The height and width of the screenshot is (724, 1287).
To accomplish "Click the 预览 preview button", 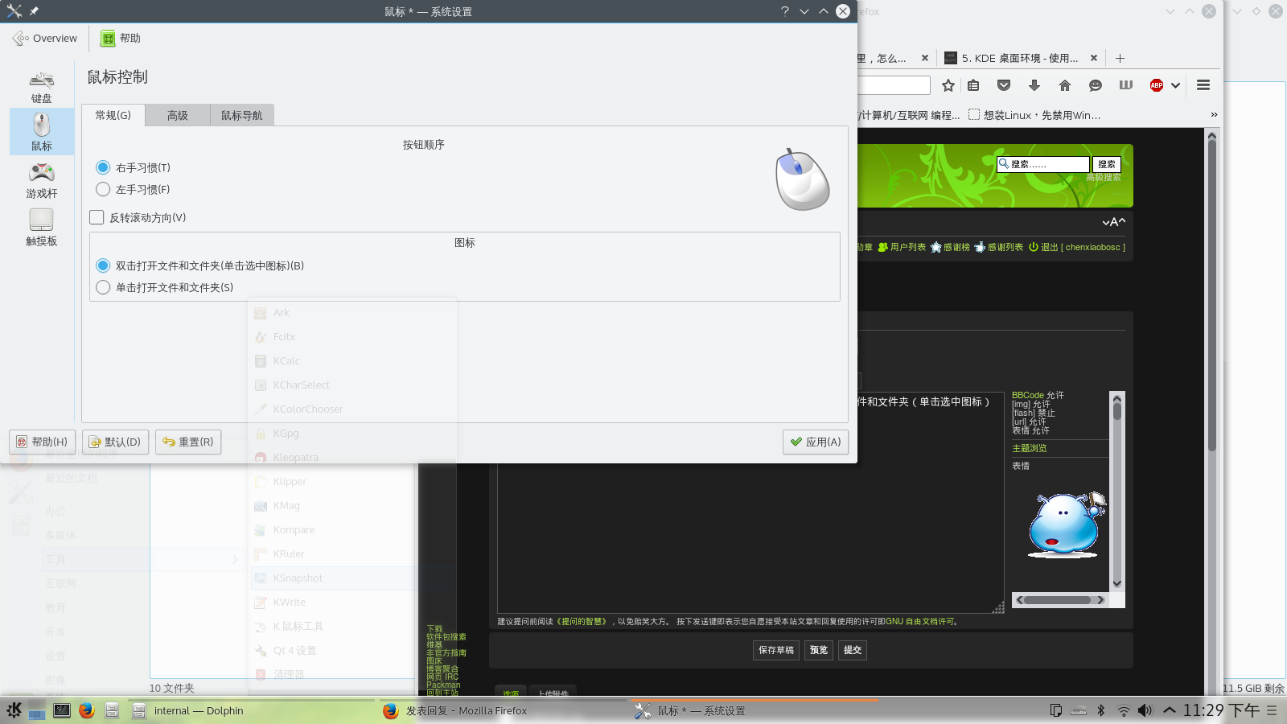I will [x=819, y=650].
